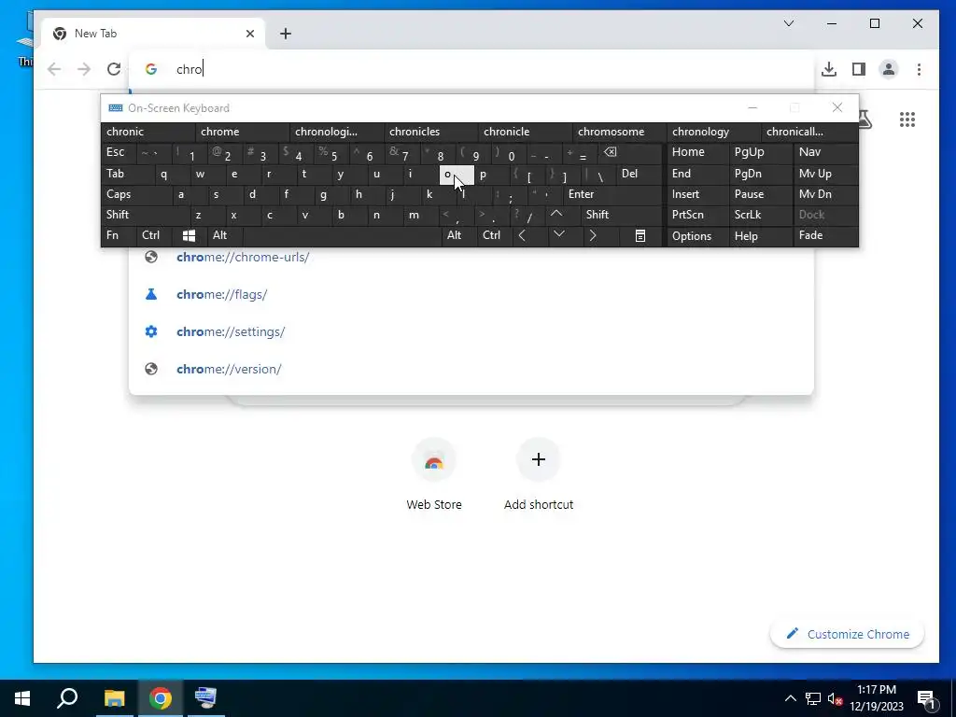Toggle Fn key on keyboard

pos(119,235)
